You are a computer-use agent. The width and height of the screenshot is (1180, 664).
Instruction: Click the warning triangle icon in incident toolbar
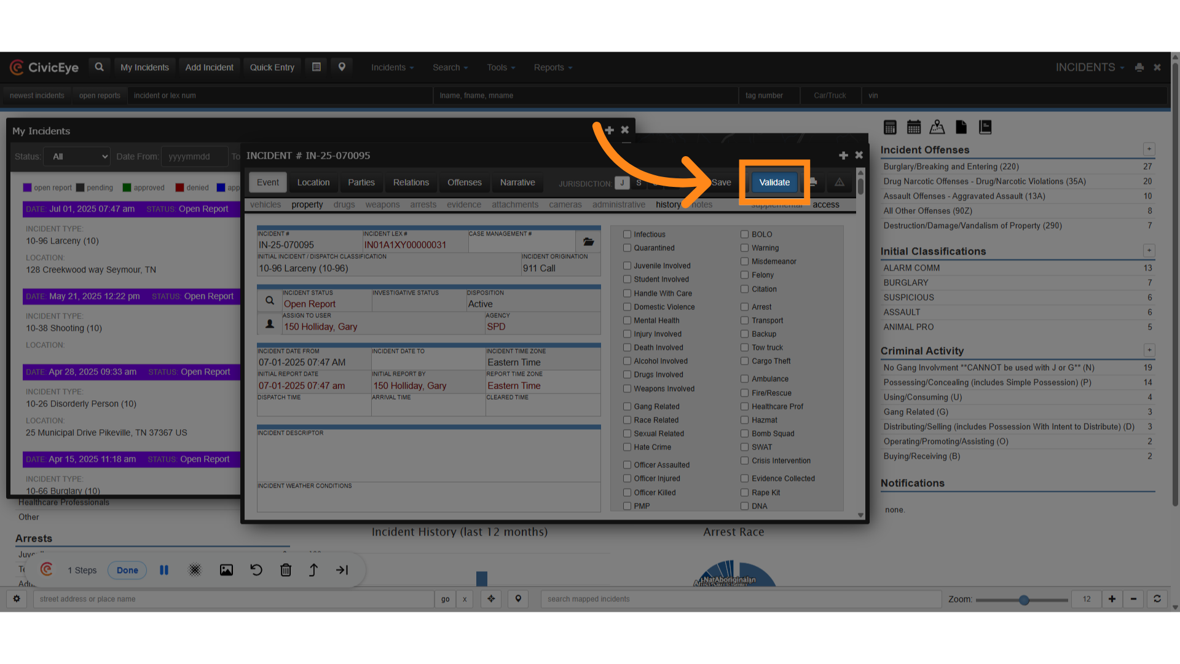click(839, 183)
